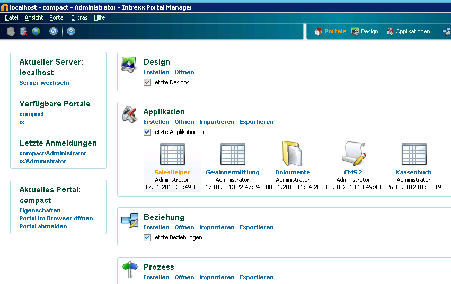The height and width of the screenshot is (284, 451).
Task: Click the Intrexx title bar logo
Action: point(5,7)
